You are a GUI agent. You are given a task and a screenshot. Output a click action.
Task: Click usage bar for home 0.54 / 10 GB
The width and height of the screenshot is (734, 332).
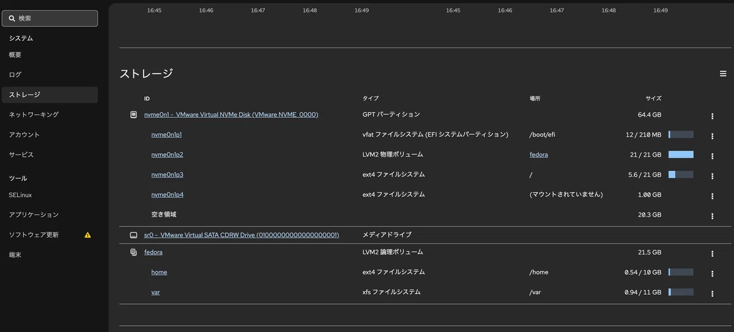click(681, 272)
